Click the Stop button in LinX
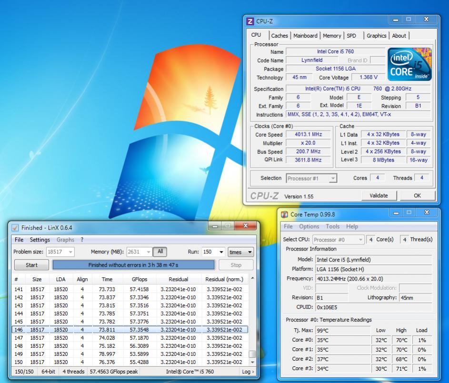 coord(236,265)
